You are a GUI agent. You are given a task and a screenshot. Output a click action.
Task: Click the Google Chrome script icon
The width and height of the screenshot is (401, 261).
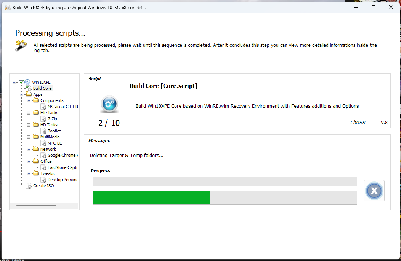point(44,156)
